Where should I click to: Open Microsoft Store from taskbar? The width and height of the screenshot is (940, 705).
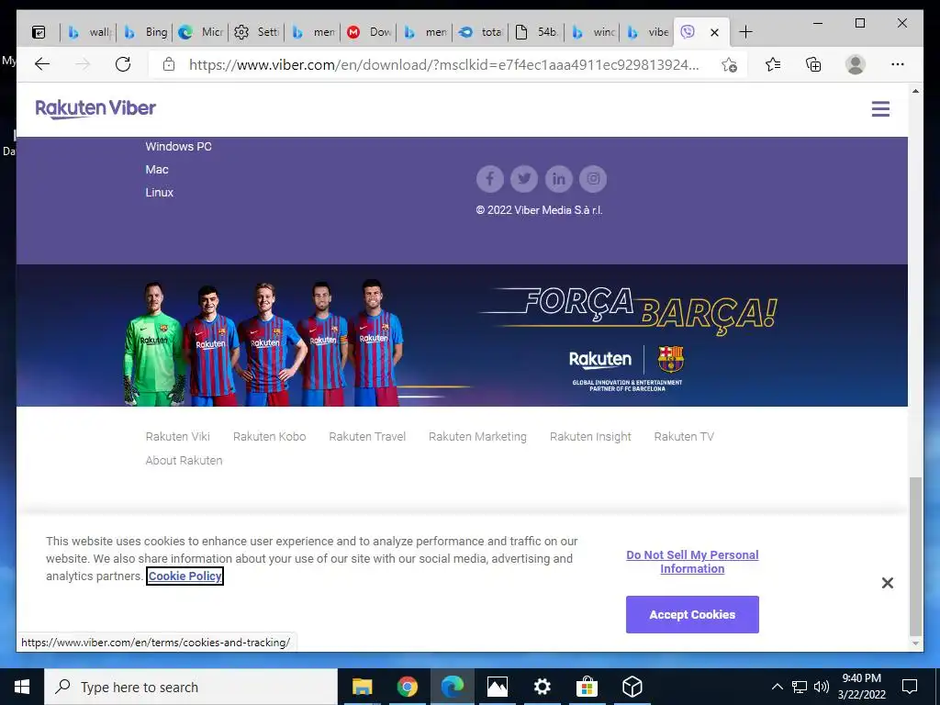(587, 687)
